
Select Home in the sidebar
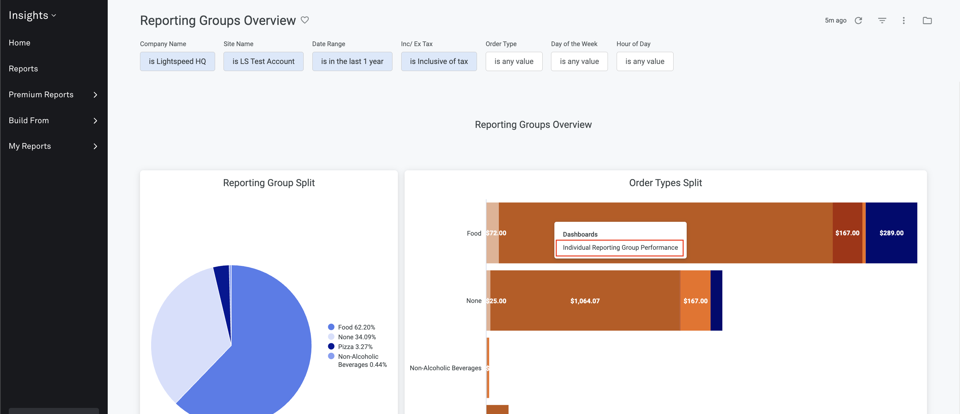(20, 42)
